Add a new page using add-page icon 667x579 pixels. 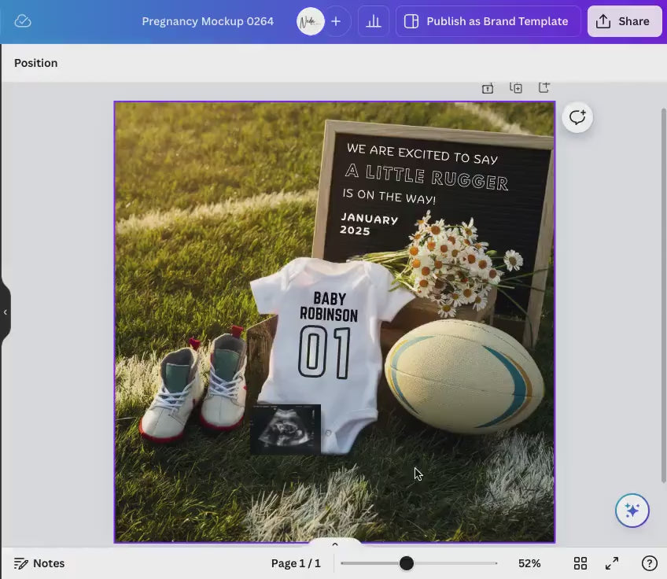(x=544, y=88)
